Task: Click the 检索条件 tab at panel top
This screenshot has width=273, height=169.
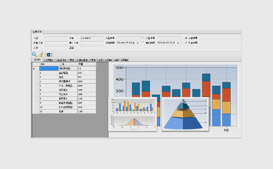Action: pos(37,32)
